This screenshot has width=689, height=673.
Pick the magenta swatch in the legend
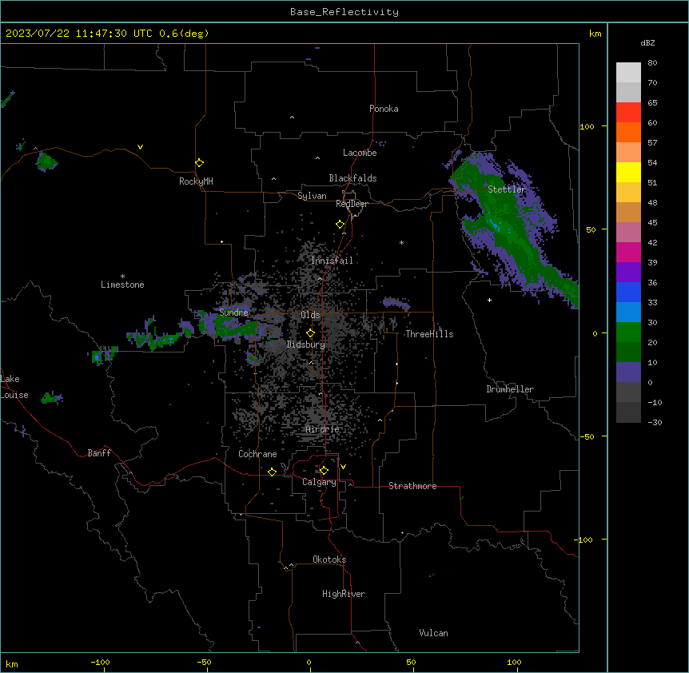628,252
